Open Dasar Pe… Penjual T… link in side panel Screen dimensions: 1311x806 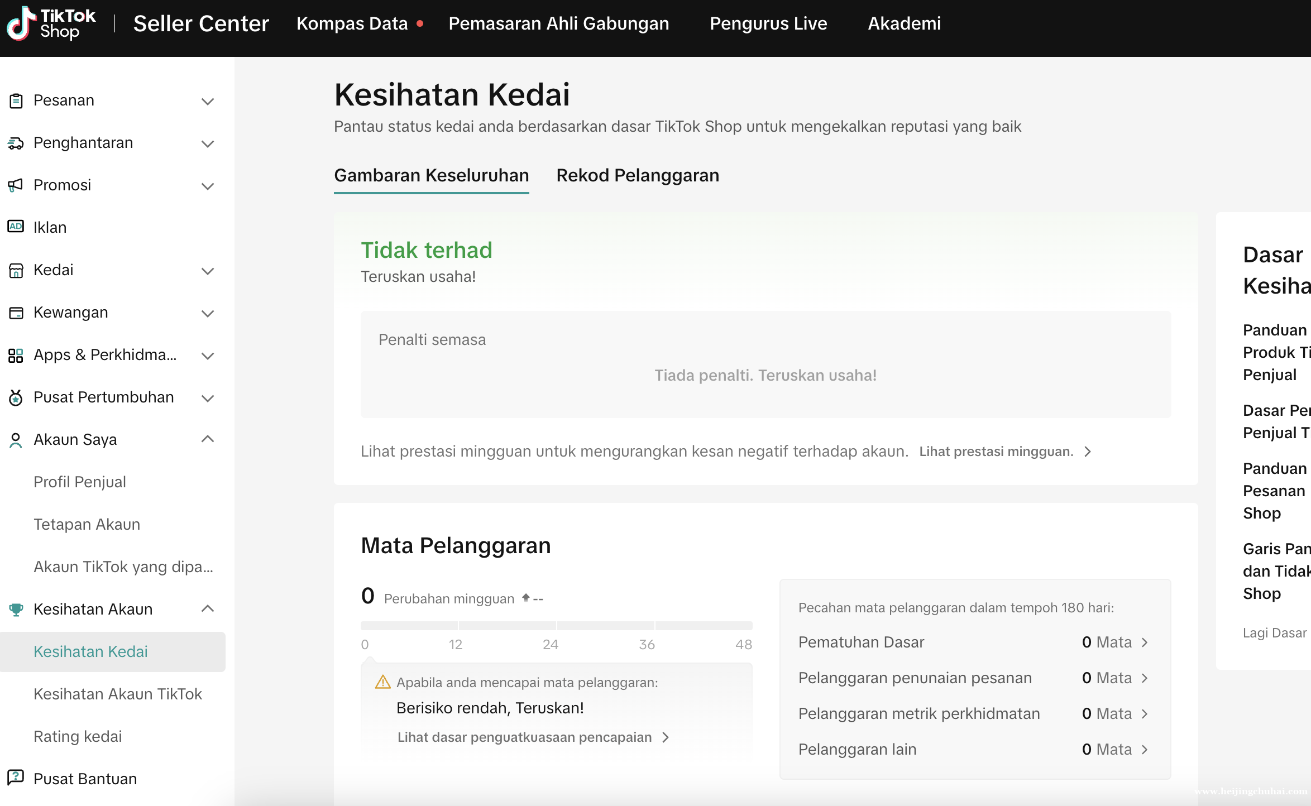(x=1276, y=421)
